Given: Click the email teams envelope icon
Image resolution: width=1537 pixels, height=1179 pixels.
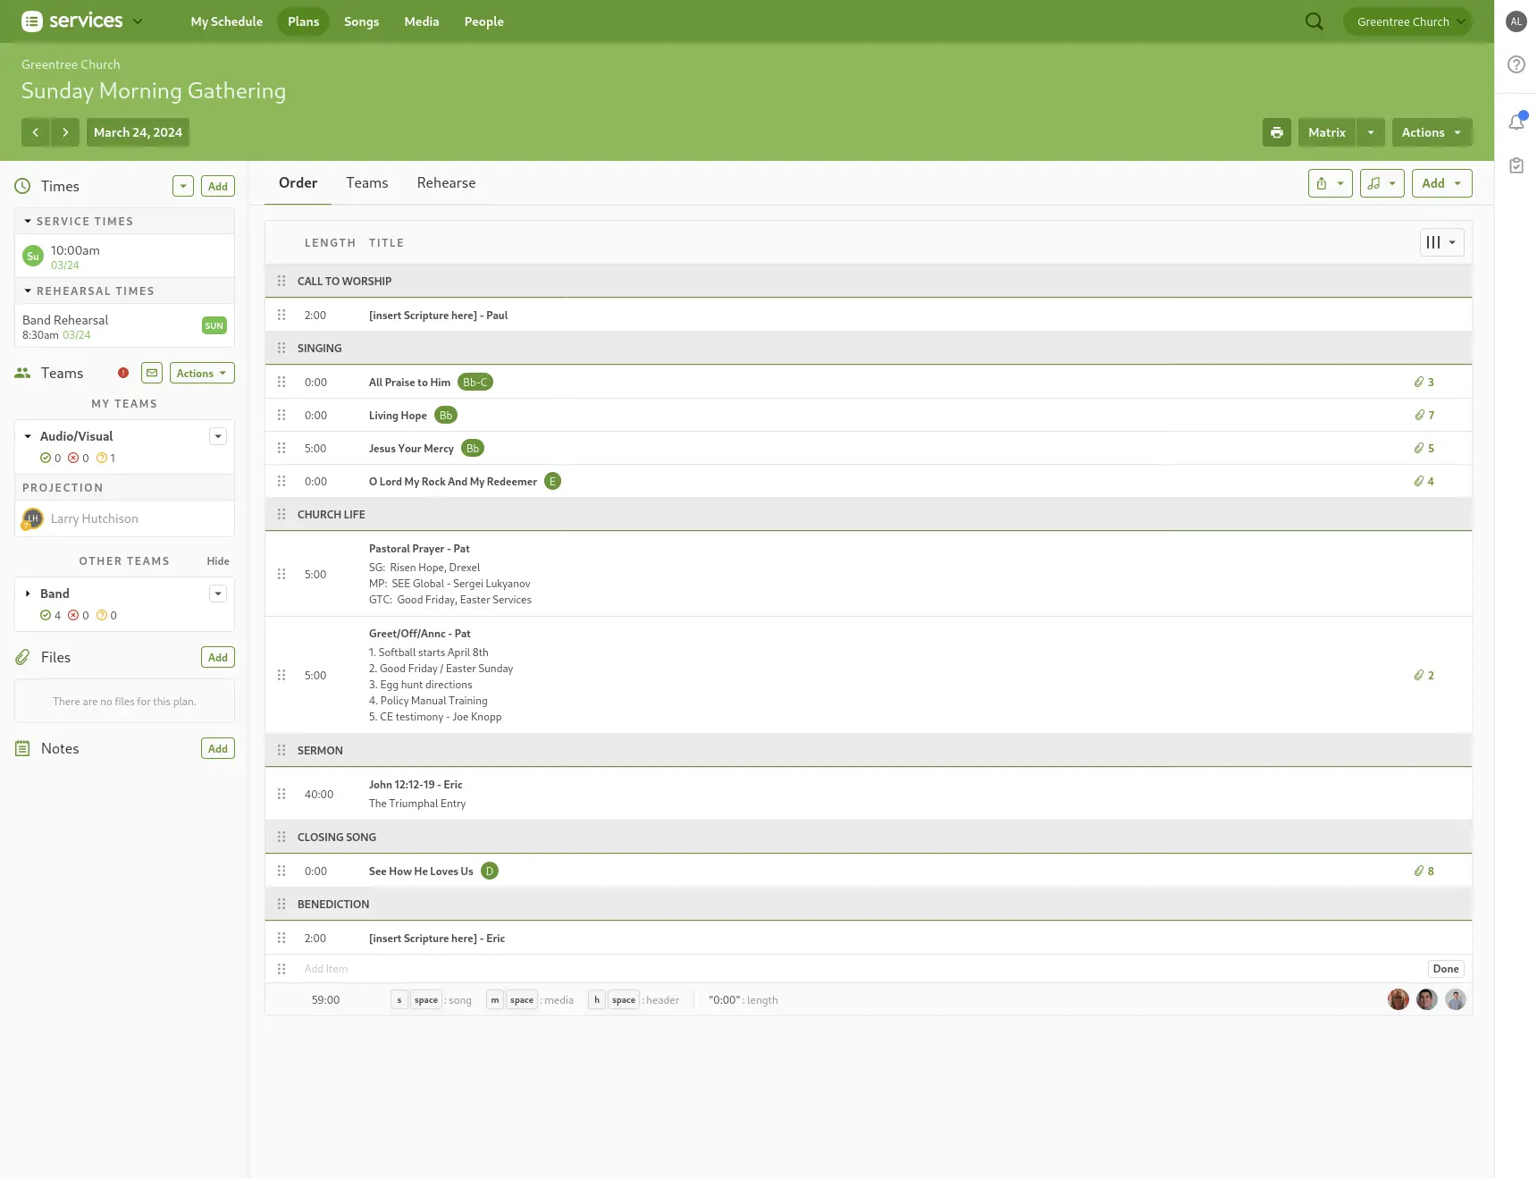Looking at the screenshot, I should 152,374.
